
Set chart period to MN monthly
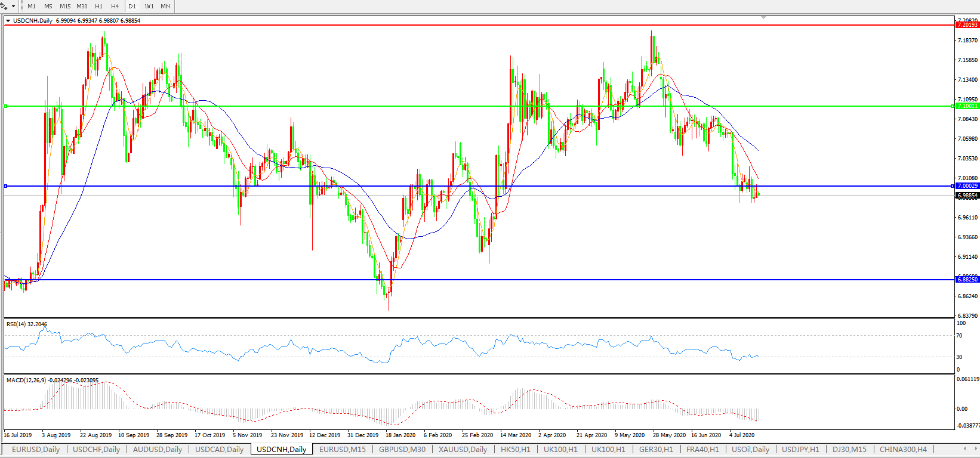pos(165,7)
